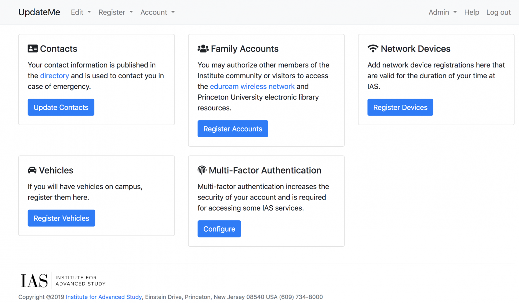Click the Contacts address card icon
This screenshot has width=519, height=303.
coord(32,49)
